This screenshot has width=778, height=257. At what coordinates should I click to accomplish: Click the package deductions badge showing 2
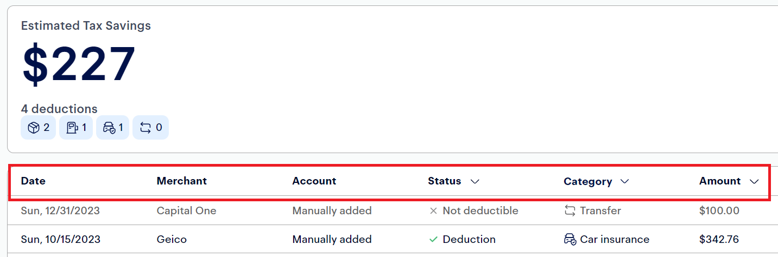(39, 128)
